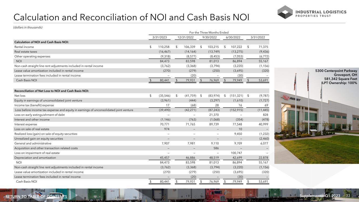
Task: Click the RETURN TO TABLE OF CONTENTS link
Action: [x=36, y=197]
